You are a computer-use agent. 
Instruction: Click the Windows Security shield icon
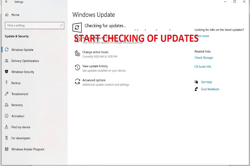[x=7, y=72]
